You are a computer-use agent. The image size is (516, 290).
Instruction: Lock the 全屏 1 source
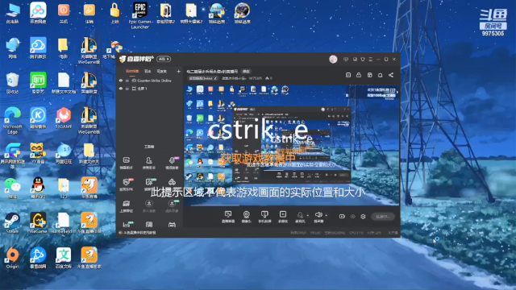[x=127, y=89]
